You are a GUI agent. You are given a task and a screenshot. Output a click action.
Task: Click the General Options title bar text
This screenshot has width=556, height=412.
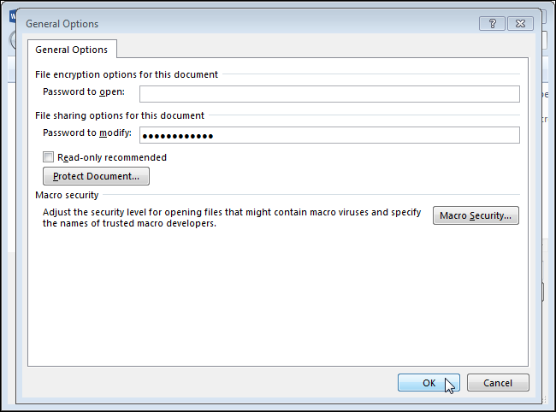tap(62, 24)
